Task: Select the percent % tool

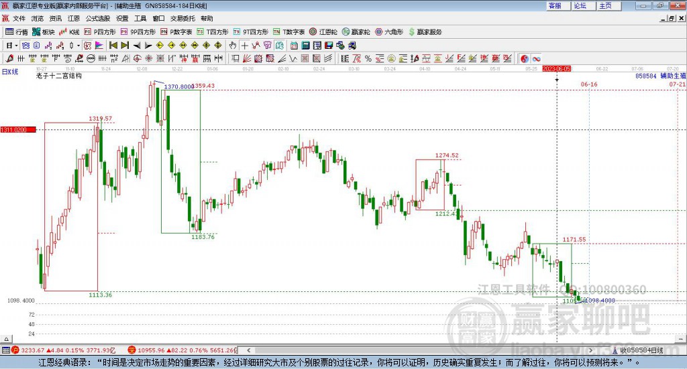Action: pos(368,58)
